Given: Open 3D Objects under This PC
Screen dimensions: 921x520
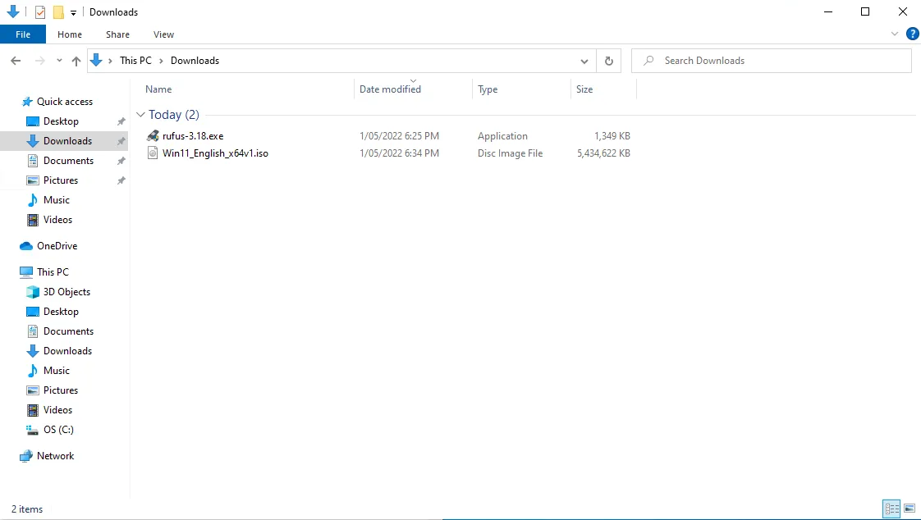Looking at the screenshot, I should coord(66,292).
